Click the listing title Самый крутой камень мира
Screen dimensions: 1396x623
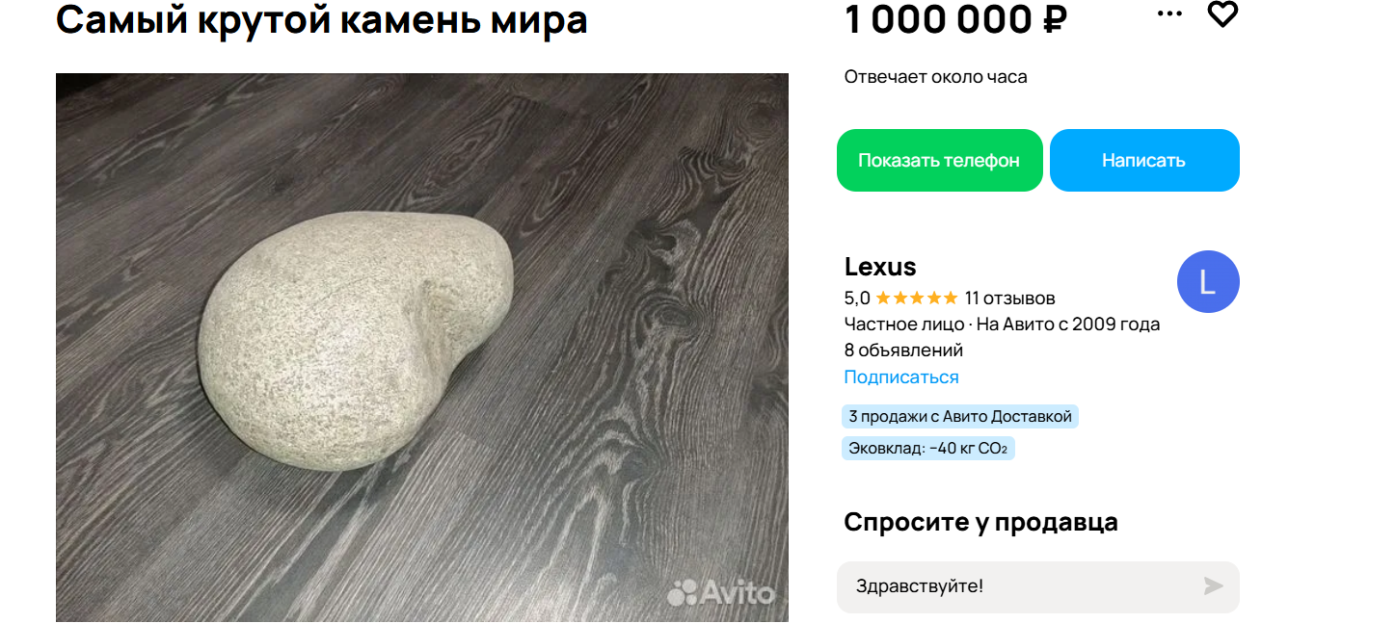click(322, 19)
